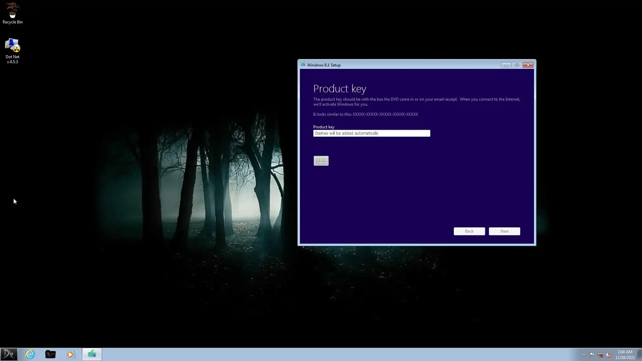The width and height of the screenshot is (642, 361).
Task: Click the Windows 8.1 Setup title icon
Action: point(303,65)
